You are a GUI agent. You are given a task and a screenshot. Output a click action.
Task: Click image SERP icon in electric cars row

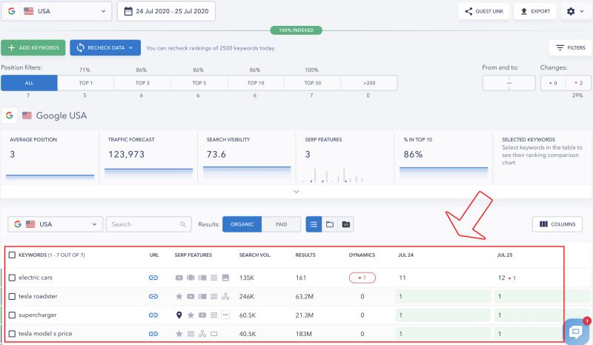[x=225, y=278]
